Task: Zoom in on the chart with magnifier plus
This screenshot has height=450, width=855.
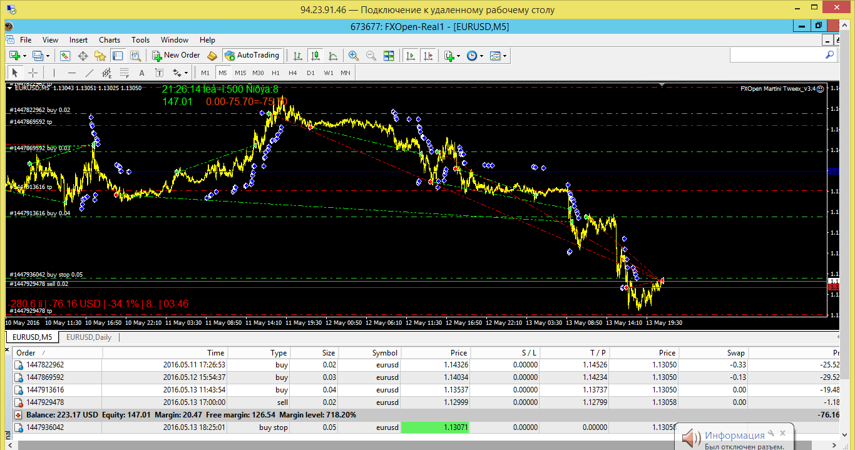Action: click(x=354, y=56)
